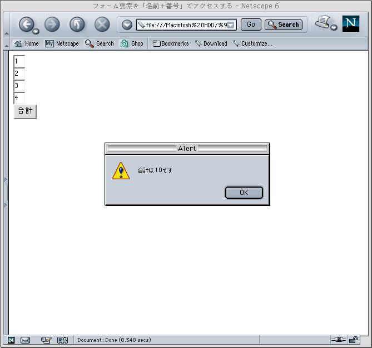Open the Composer icon in the status bar

[x=46, y=340]
